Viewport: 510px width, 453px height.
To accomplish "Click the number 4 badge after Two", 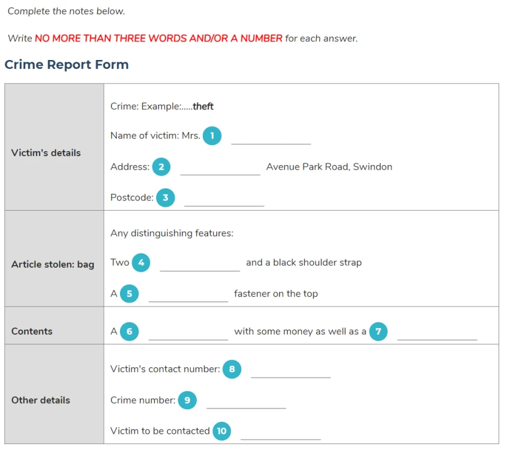I will [x=141, y=263].
